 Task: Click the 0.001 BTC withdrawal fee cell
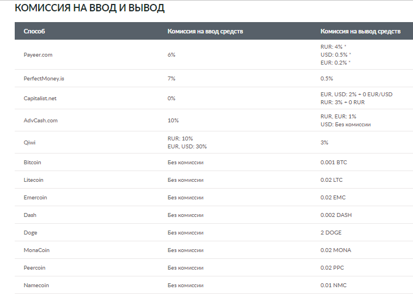pyautogui.click(x=334, y=163)
